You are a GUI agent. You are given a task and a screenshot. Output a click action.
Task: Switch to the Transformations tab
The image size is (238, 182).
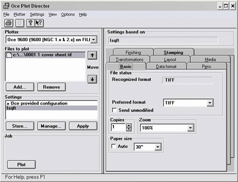tap(130, 59)
